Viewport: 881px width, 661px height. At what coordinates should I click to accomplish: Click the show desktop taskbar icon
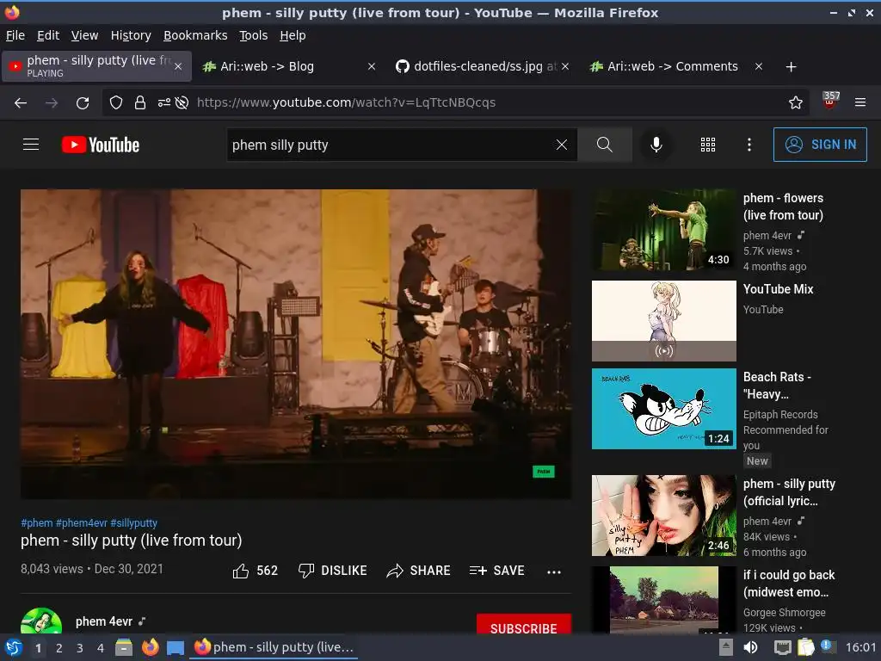(176, 647)
